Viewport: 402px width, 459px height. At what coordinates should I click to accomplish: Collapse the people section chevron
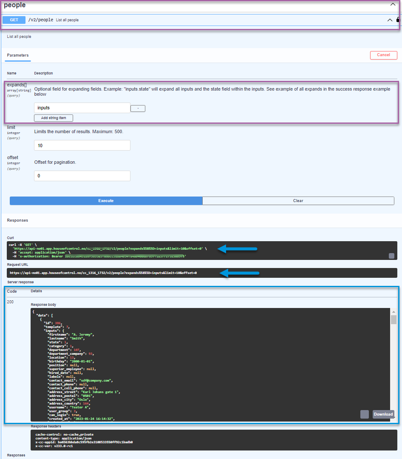(393, 4)
